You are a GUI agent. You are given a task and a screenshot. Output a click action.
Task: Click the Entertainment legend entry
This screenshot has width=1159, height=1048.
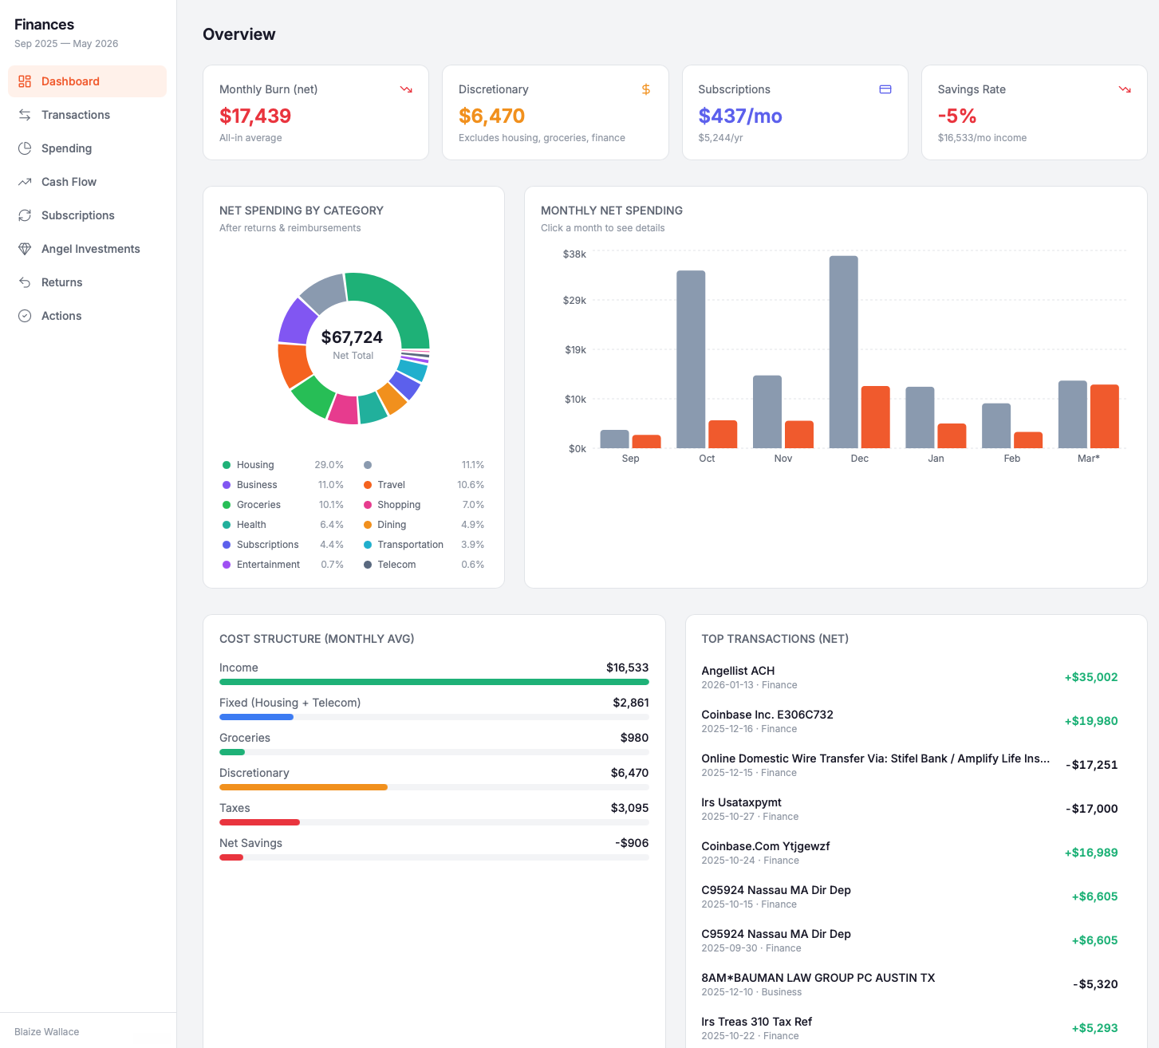click(x=282, y=565)
